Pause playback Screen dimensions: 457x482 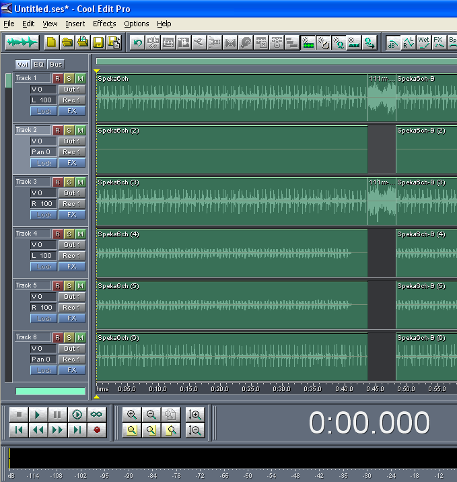57,415
